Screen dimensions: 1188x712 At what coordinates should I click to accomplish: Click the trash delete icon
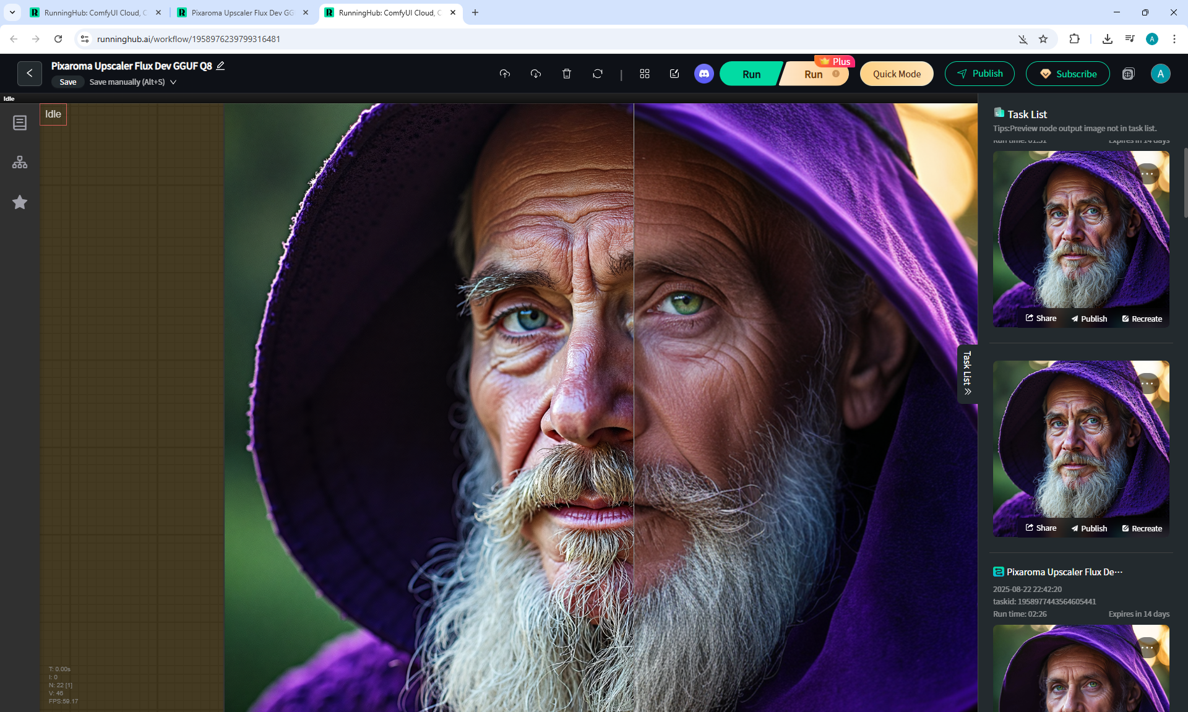click(x=566, y=74)
